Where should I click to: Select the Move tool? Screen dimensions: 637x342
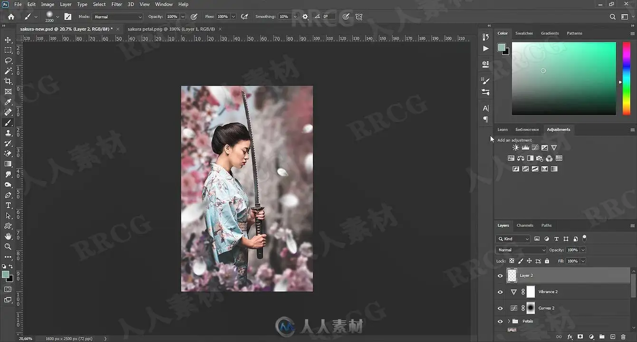(8, 40)
